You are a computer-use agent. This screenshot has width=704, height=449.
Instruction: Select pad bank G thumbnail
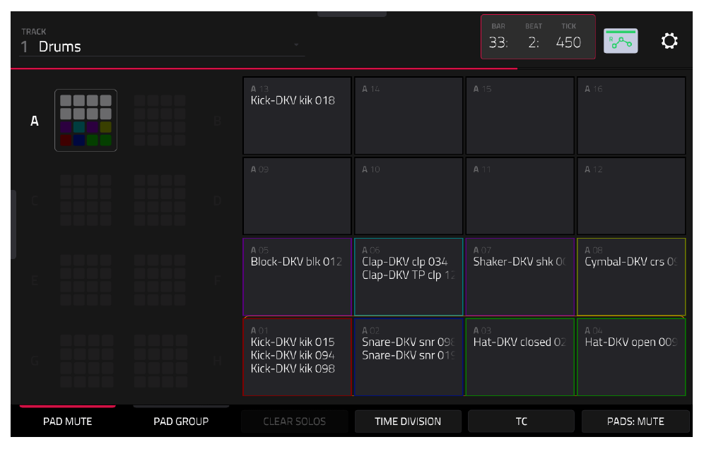click(86, 361)
